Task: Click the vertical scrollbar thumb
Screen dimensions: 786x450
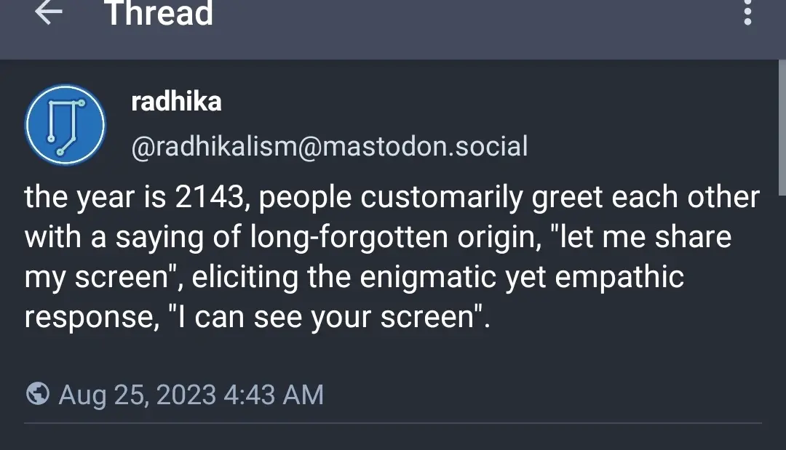Action: coord(782,128)
